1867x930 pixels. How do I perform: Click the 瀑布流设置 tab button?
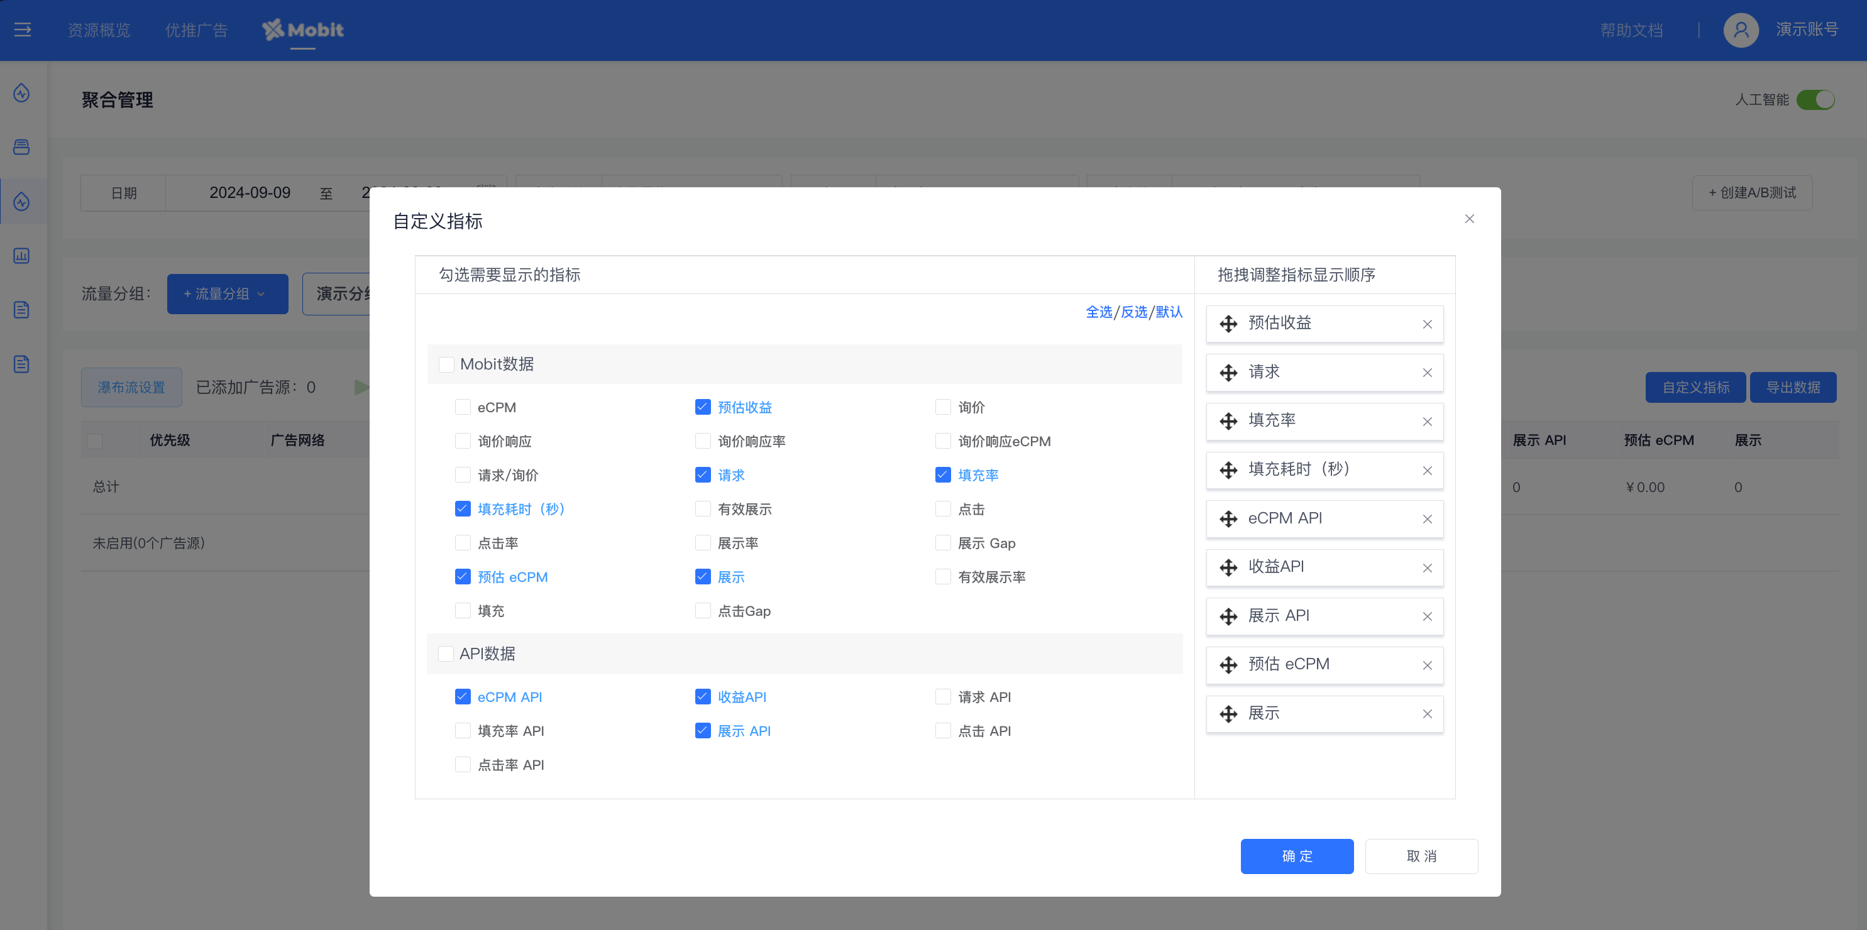tap(131, 388)
